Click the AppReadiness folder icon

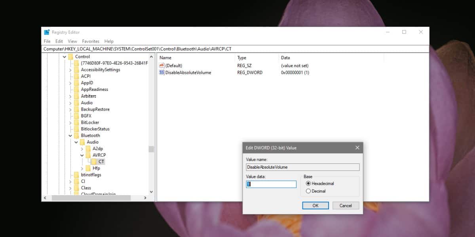coord(76,89)
